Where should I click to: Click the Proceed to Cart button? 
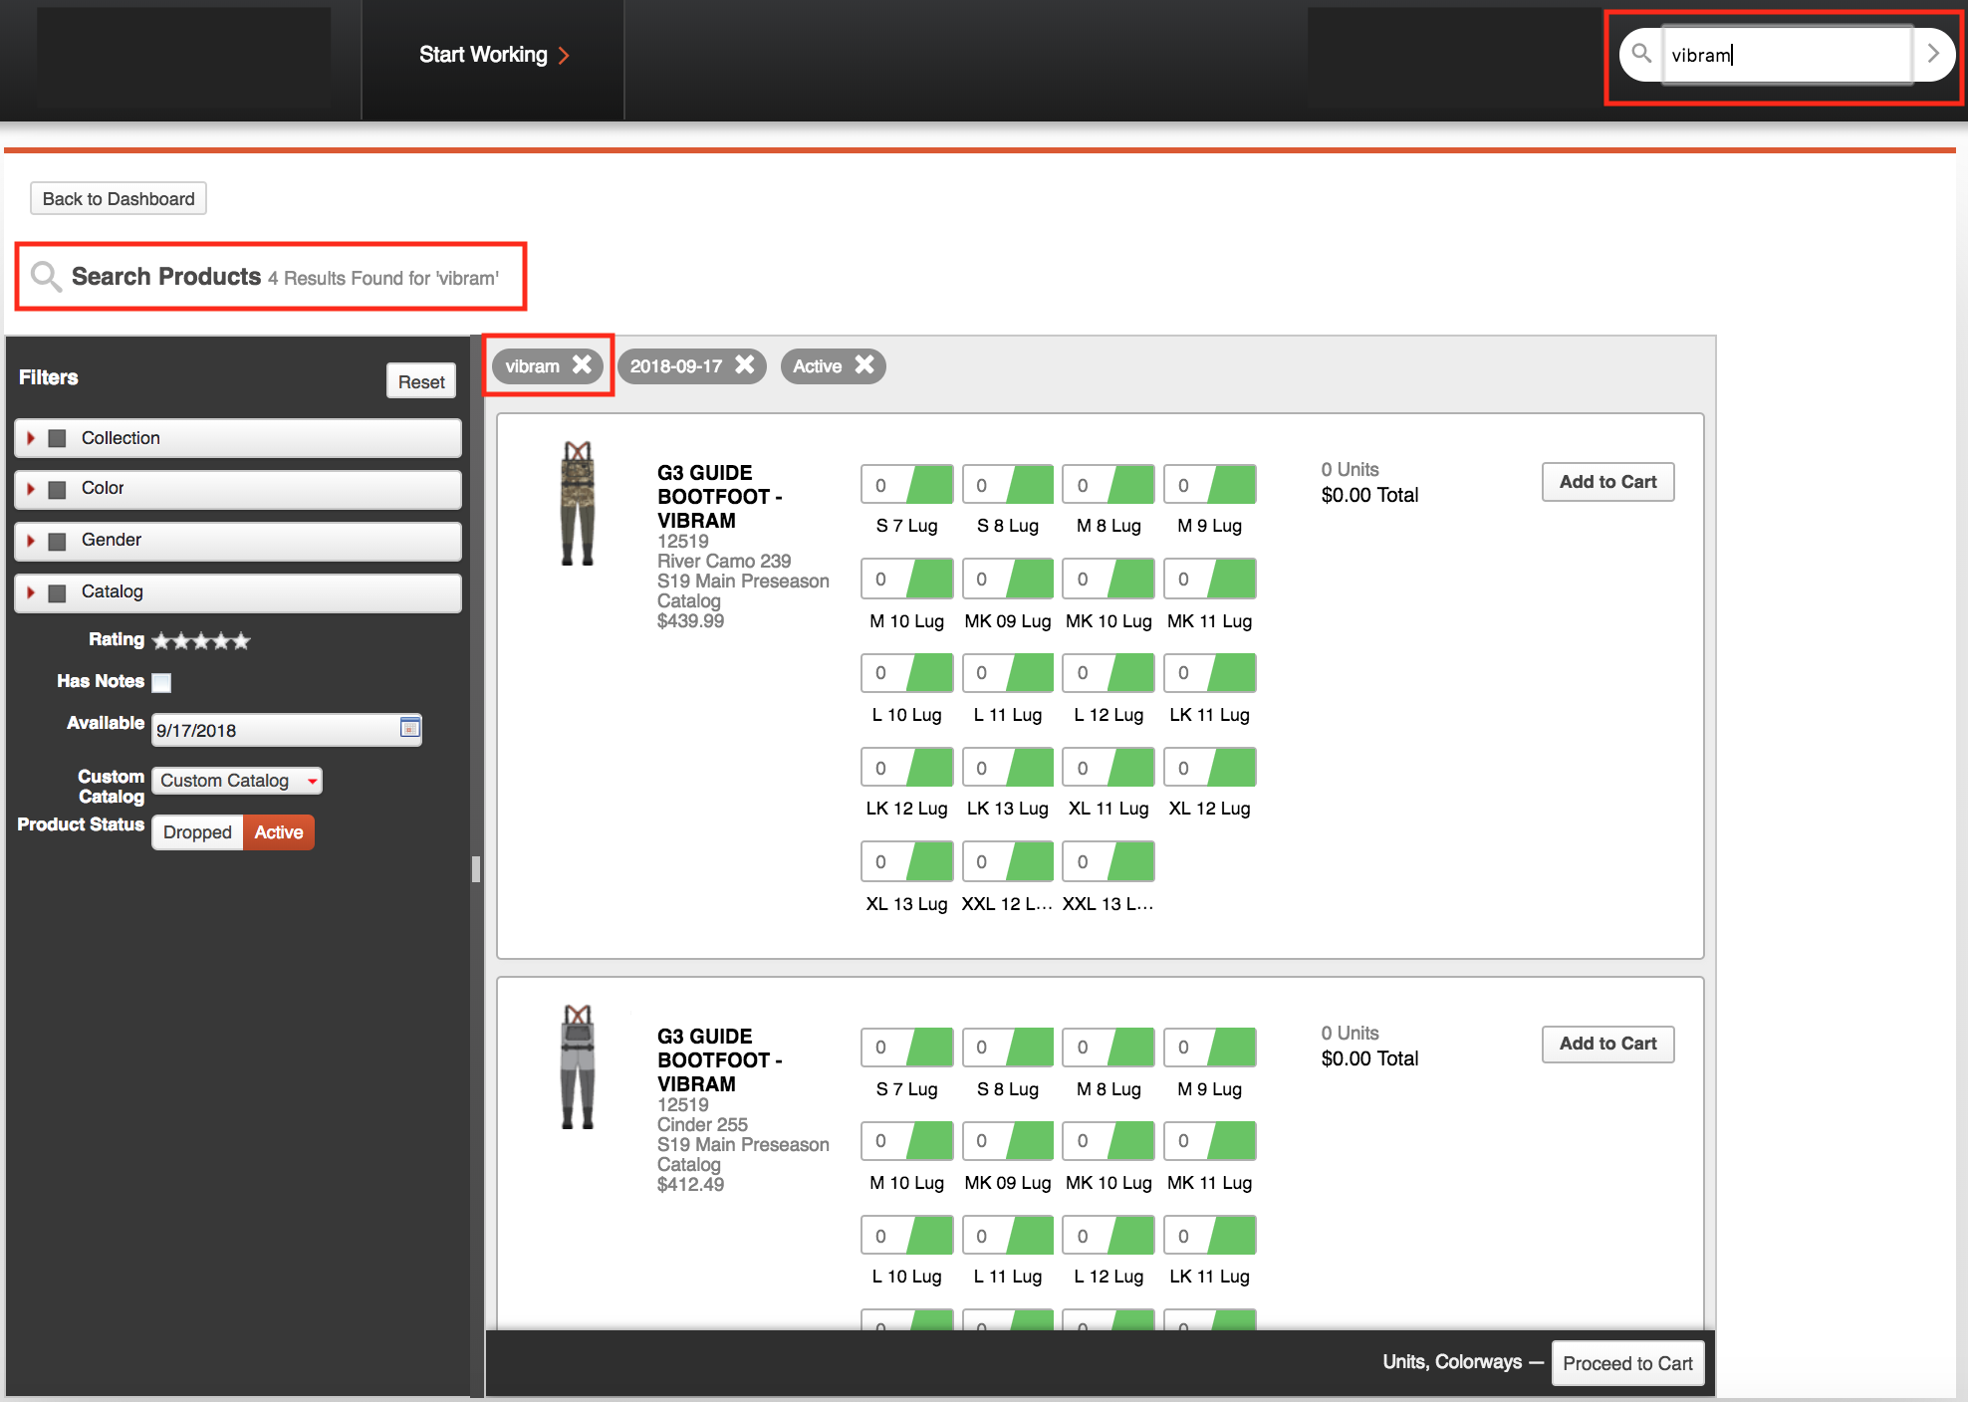[x=1627, y=1363]
